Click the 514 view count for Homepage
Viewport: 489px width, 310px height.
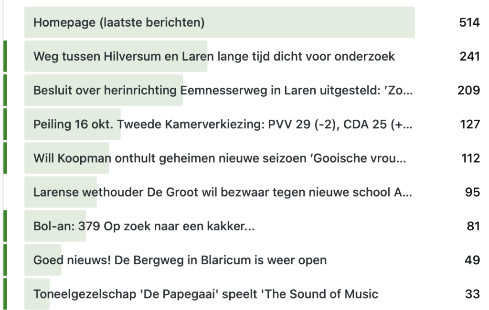[x=469, y=22]
